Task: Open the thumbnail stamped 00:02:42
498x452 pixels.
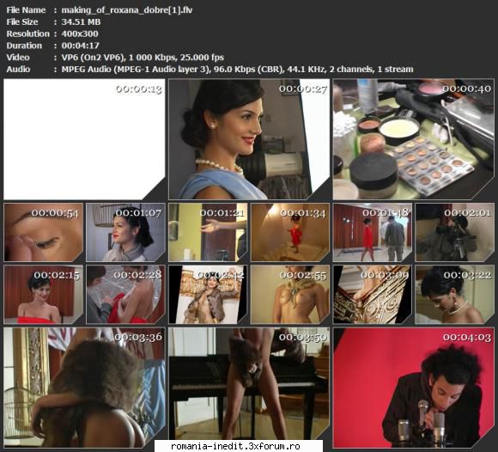Action: click(x=208, y=295)
